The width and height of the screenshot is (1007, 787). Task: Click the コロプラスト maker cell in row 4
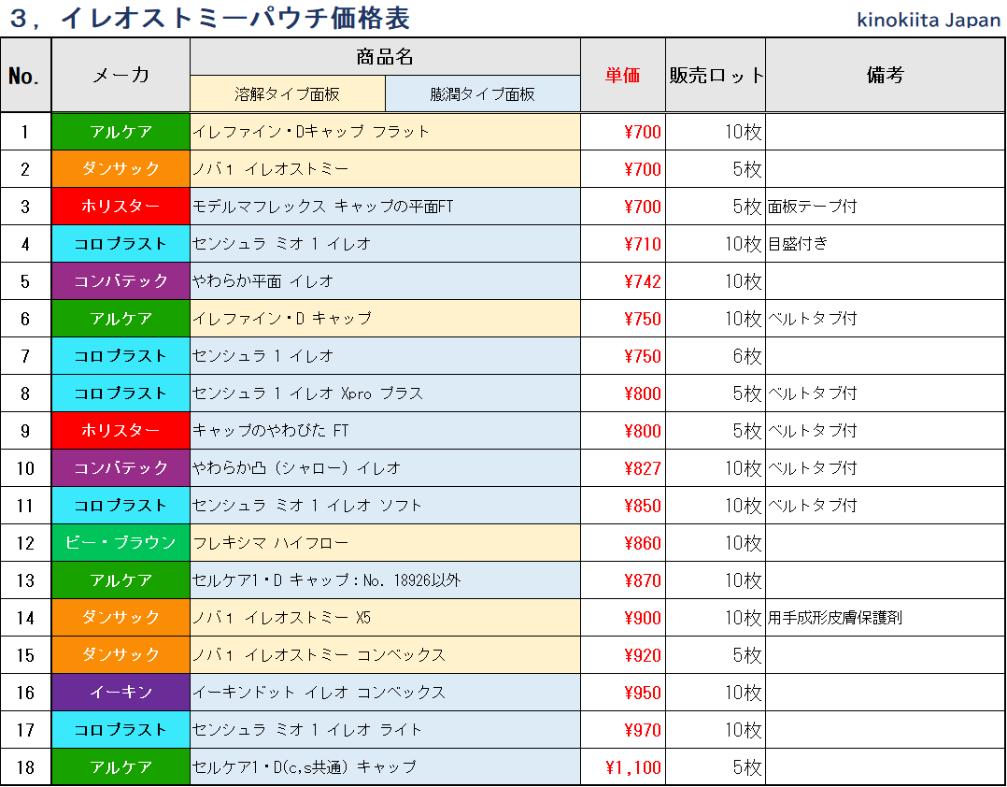tap(121, 244)
